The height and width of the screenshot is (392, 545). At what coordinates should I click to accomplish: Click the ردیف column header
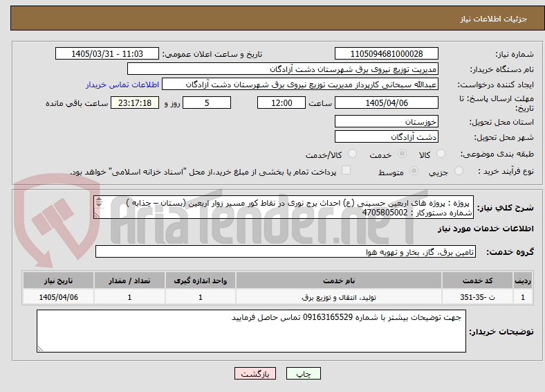(x=523, y=280)
